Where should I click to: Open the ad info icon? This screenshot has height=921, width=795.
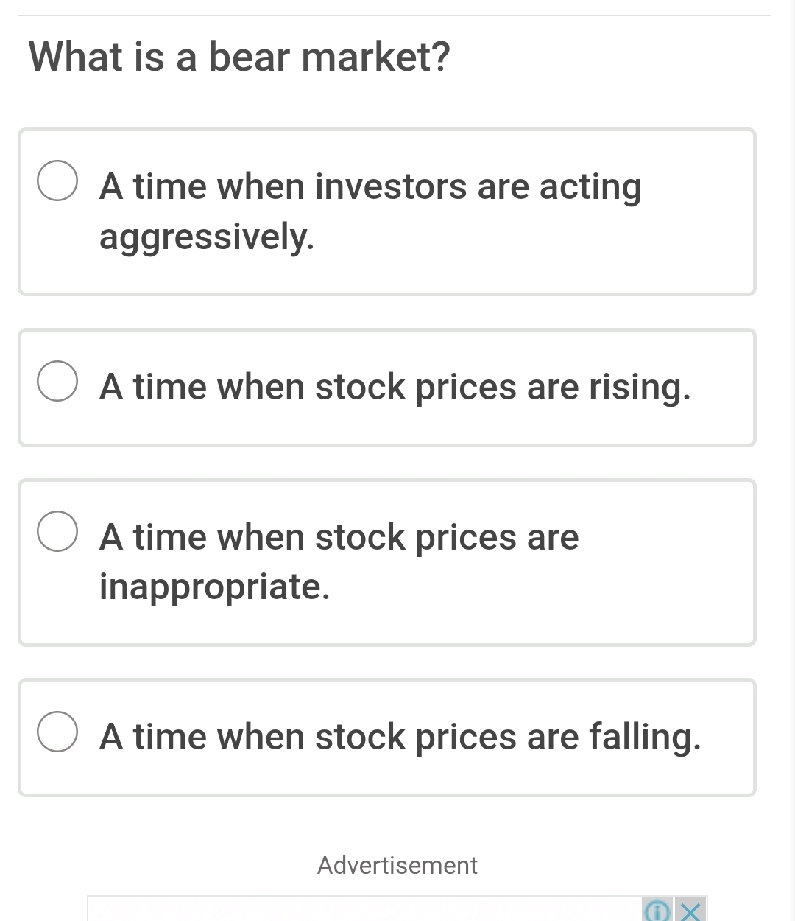[654, 911]
